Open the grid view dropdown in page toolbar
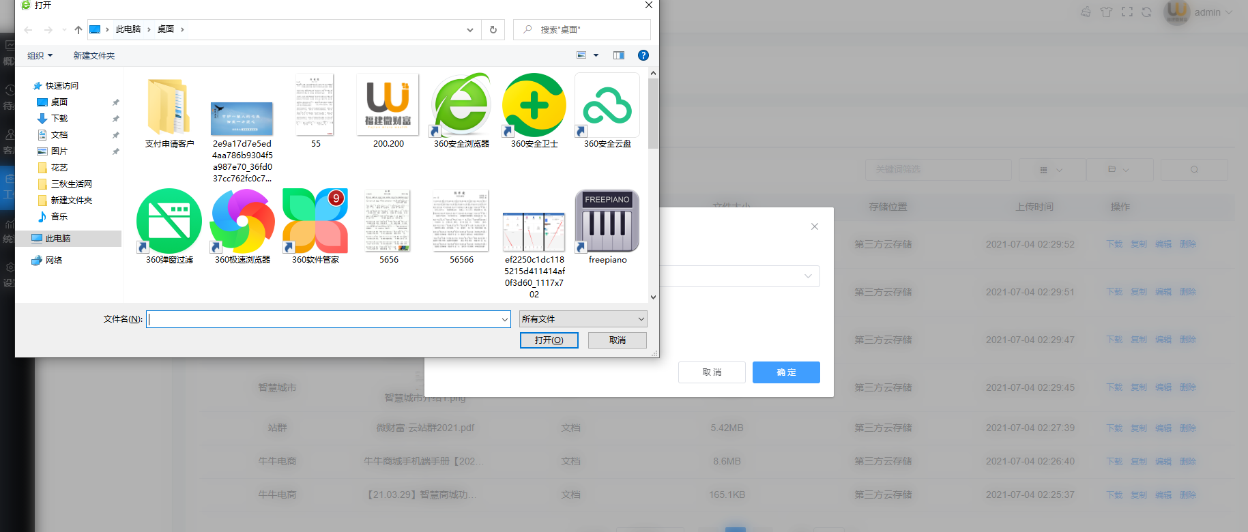 click(x=1051, y=170)
